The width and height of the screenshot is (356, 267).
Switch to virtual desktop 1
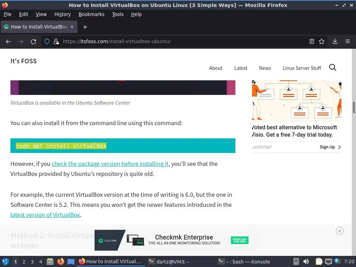pyautogui.click(x=15, y=262)
